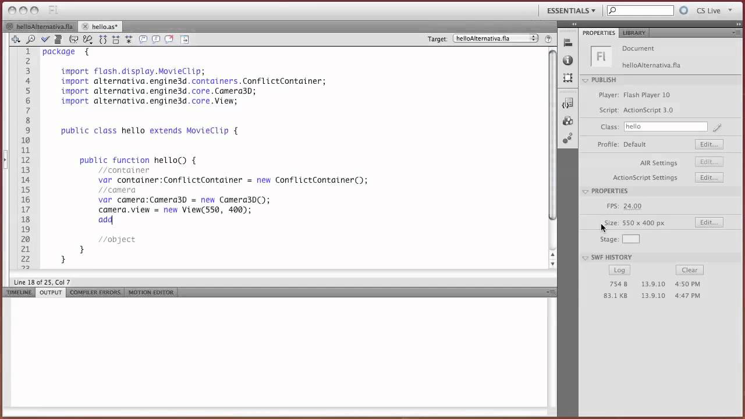Click code line 14 ConflictContainer declaration

click(233, 180)
